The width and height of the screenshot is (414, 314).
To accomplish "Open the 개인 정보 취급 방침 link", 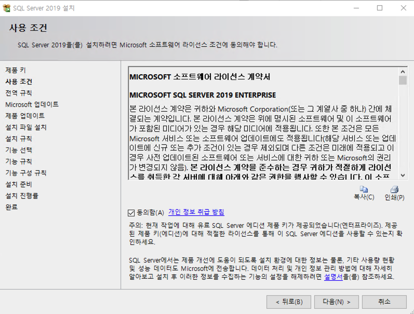I will click(x=196, y=212).
